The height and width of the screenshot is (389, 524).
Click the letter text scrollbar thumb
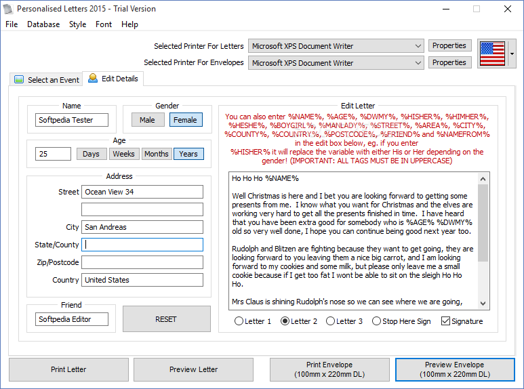click(x=483, y=223)
